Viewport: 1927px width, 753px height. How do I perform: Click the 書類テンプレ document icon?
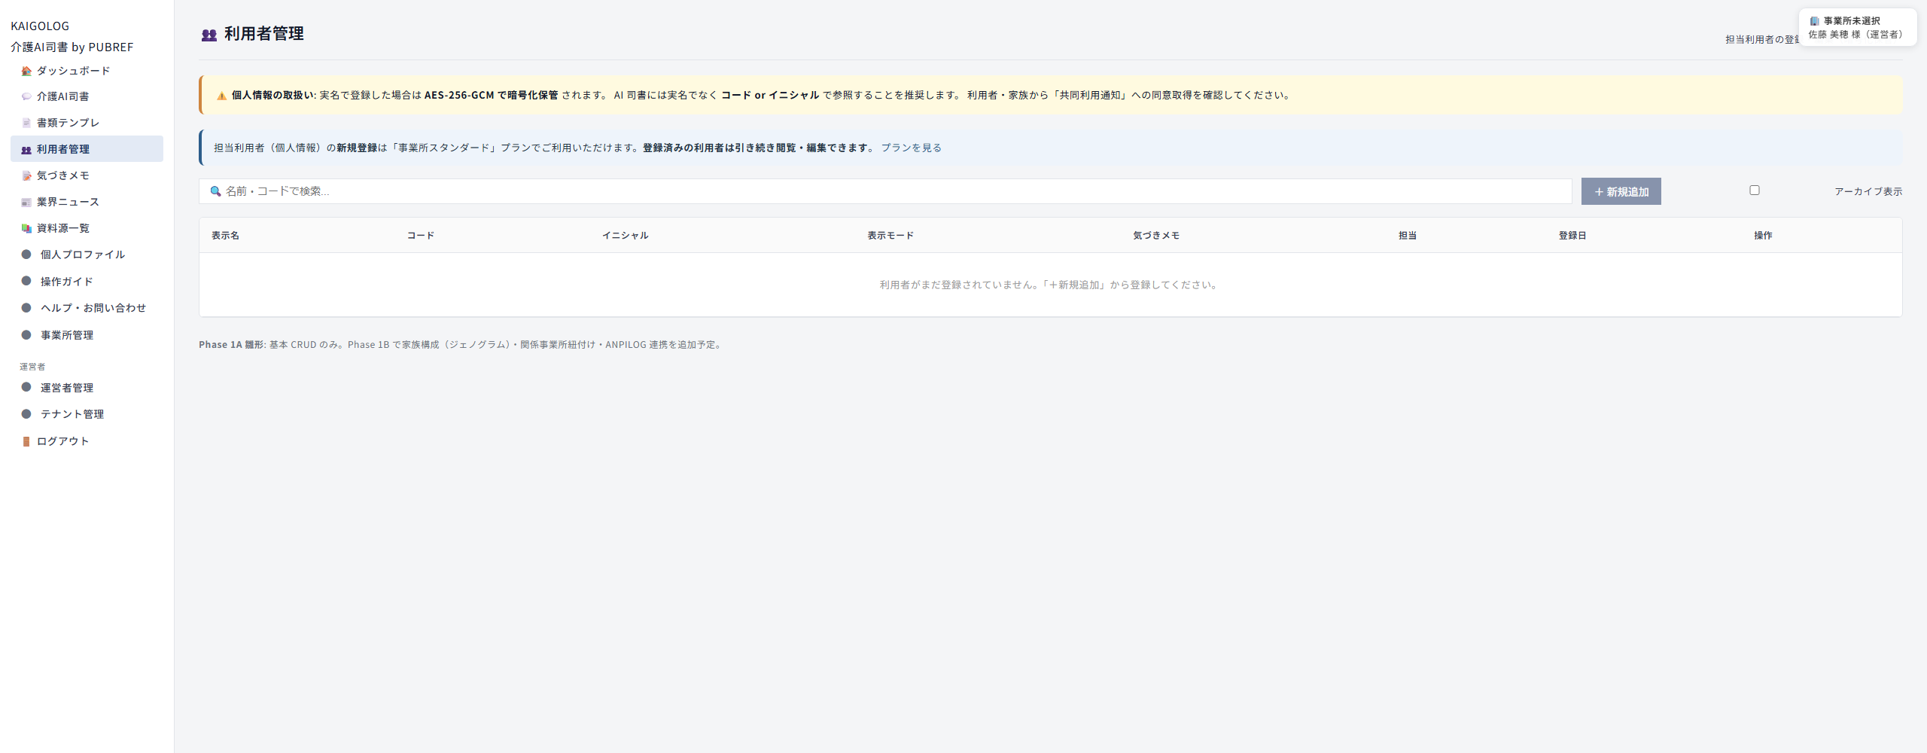26,123
